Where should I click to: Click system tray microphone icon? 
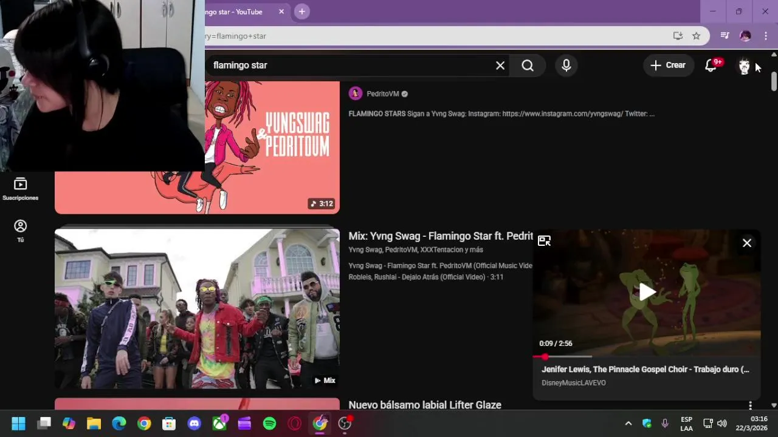tap(665, 424)
